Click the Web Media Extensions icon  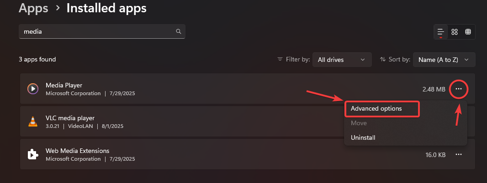pyautogui.click(x=33, y=154)
